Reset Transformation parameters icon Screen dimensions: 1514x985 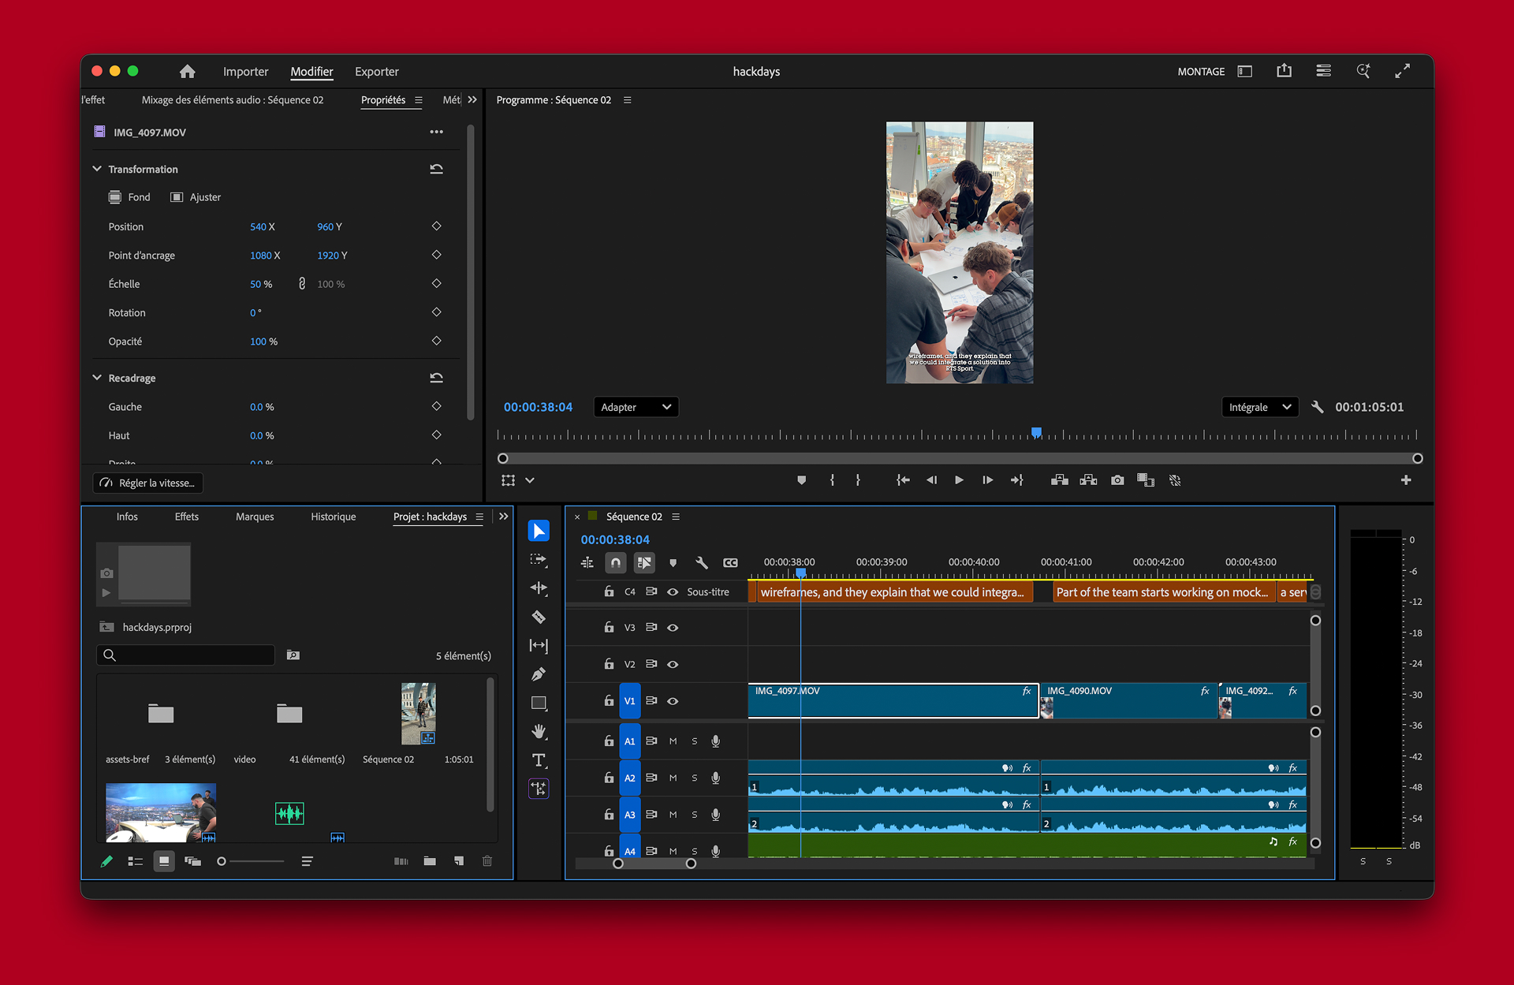(436, 169)
